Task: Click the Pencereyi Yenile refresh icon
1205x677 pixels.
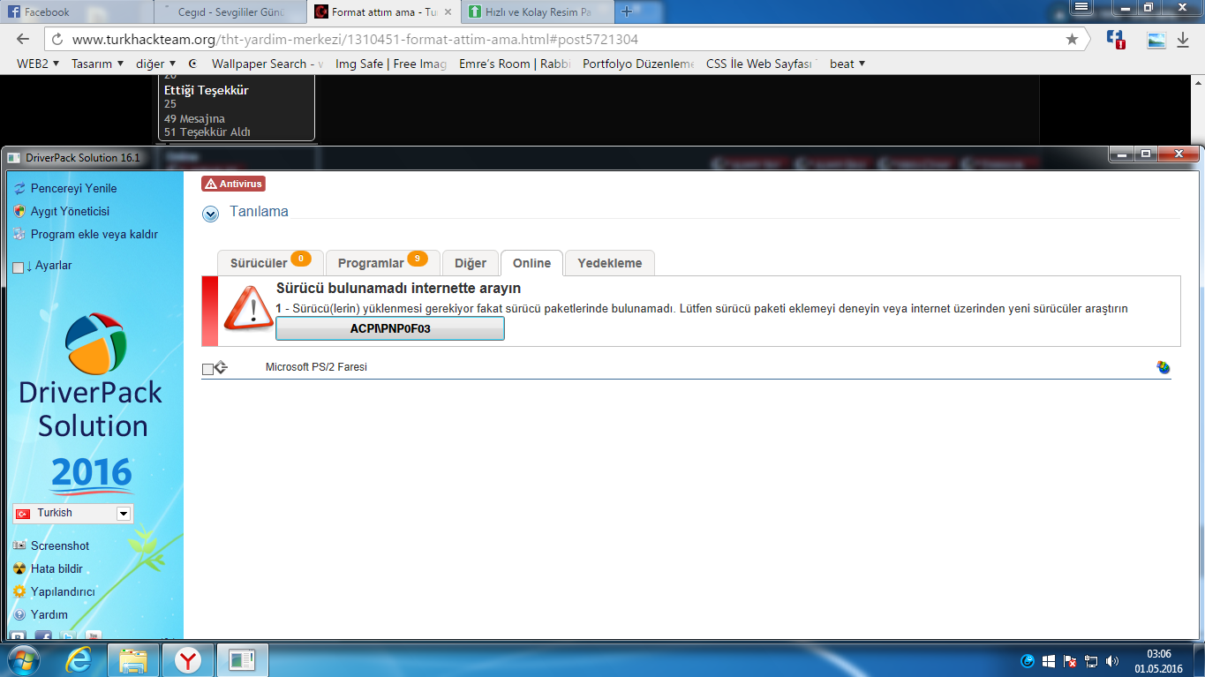Action: (19, 188)
